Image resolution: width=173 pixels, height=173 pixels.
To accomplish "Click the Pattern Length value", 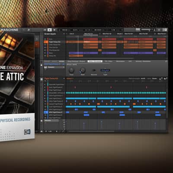I will point(143,79).
